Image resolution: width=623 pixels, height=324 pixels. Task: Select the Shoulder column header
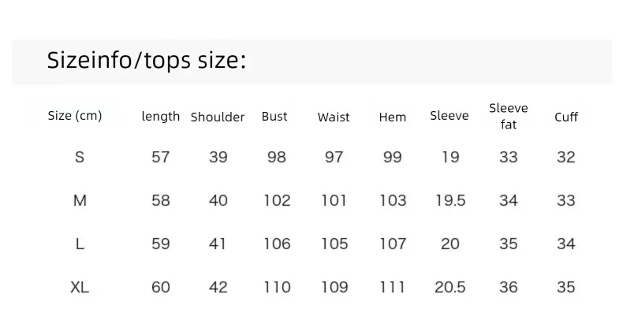(218, 117)
